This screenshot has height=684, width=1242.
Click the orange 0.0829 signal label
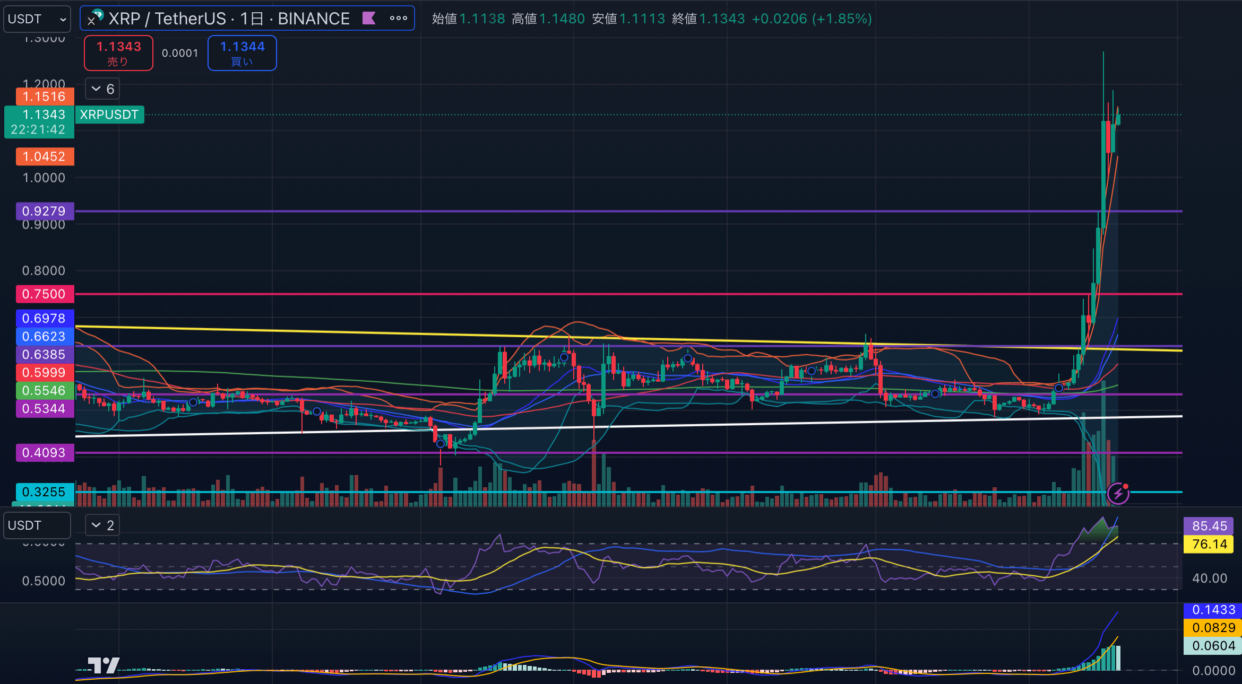(x=1213, y=628)
